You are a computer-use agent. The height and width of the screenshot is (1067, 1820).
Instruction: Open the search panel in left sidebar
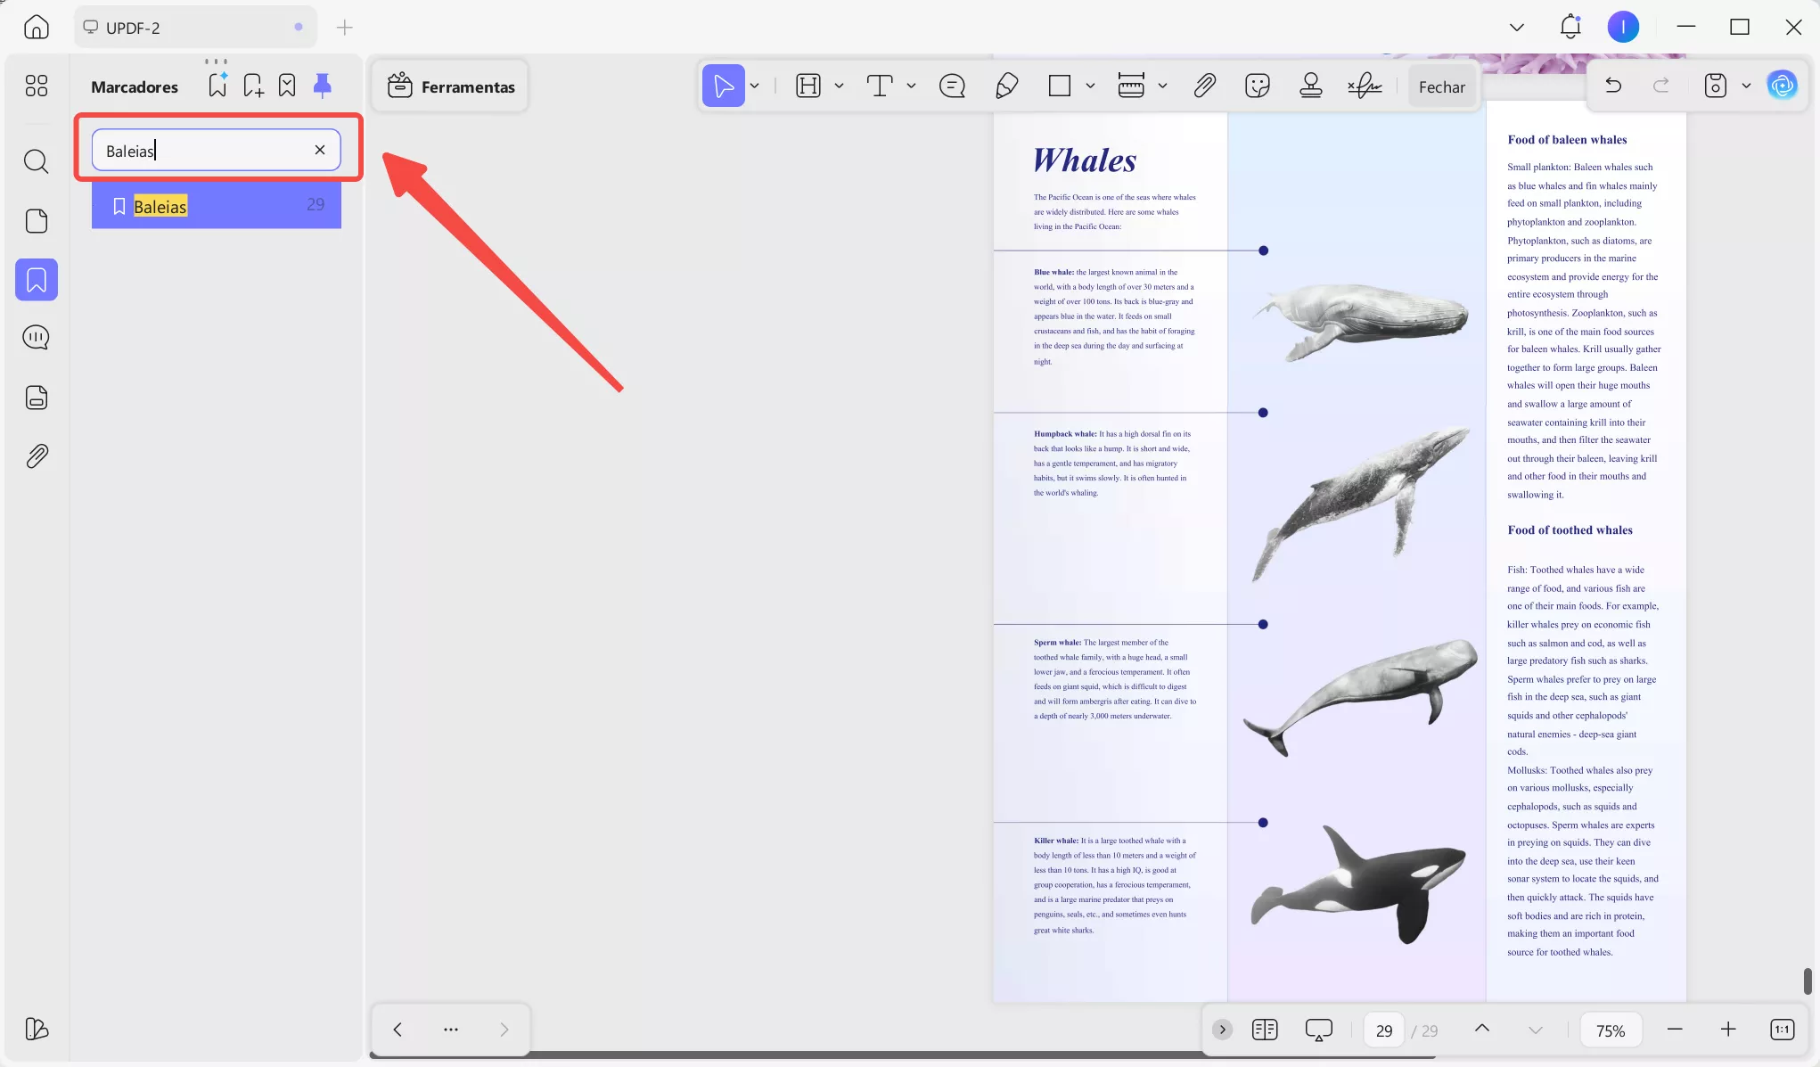pyautogui.click(x=37, y=161)
